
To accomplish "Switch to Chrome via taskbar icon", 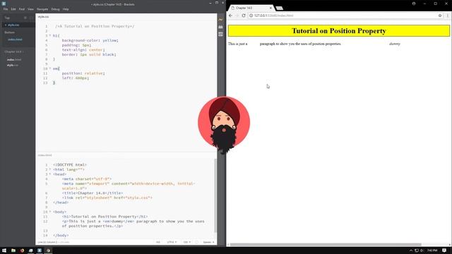I will pos(48,250).
